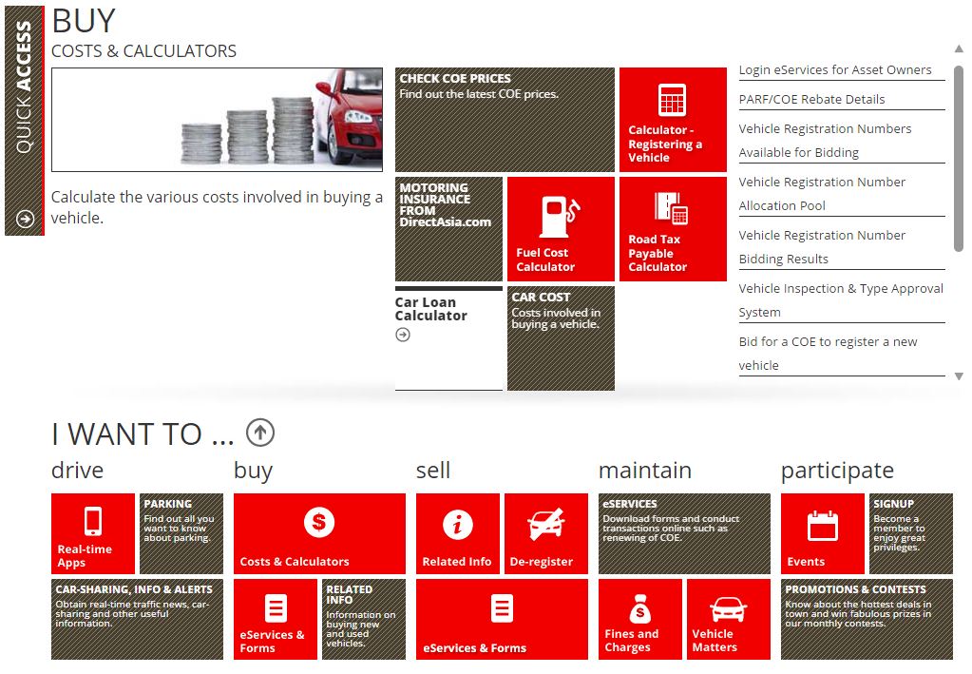This screenshot has height=674, width=972.
Task: Open the eServices tile under maintain
Action: point(684,533)
